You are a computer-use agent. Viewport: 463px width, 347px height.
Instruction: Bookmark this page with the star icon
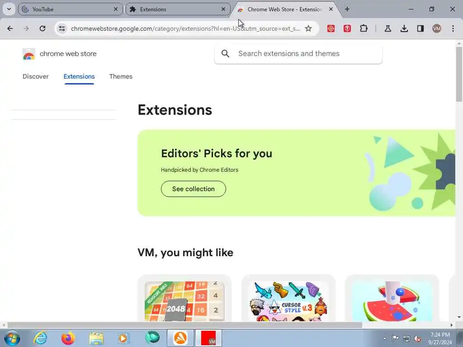[x=308, y=28]
